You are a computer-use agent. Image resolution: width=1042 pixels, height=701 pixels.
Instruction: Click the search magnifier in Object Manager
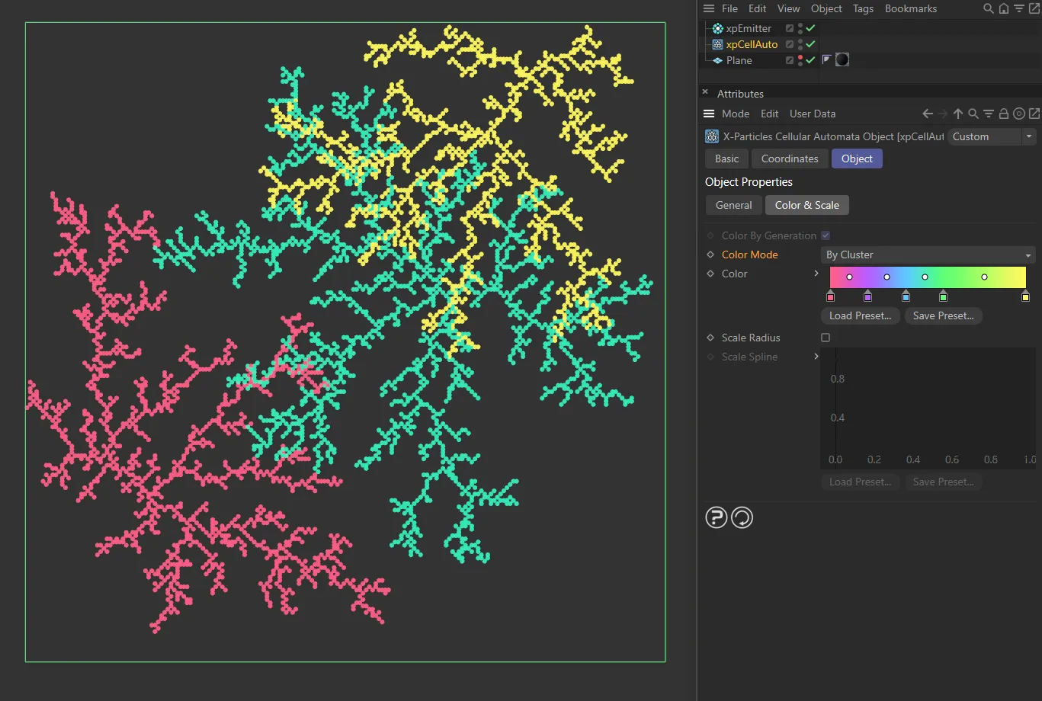988,8
